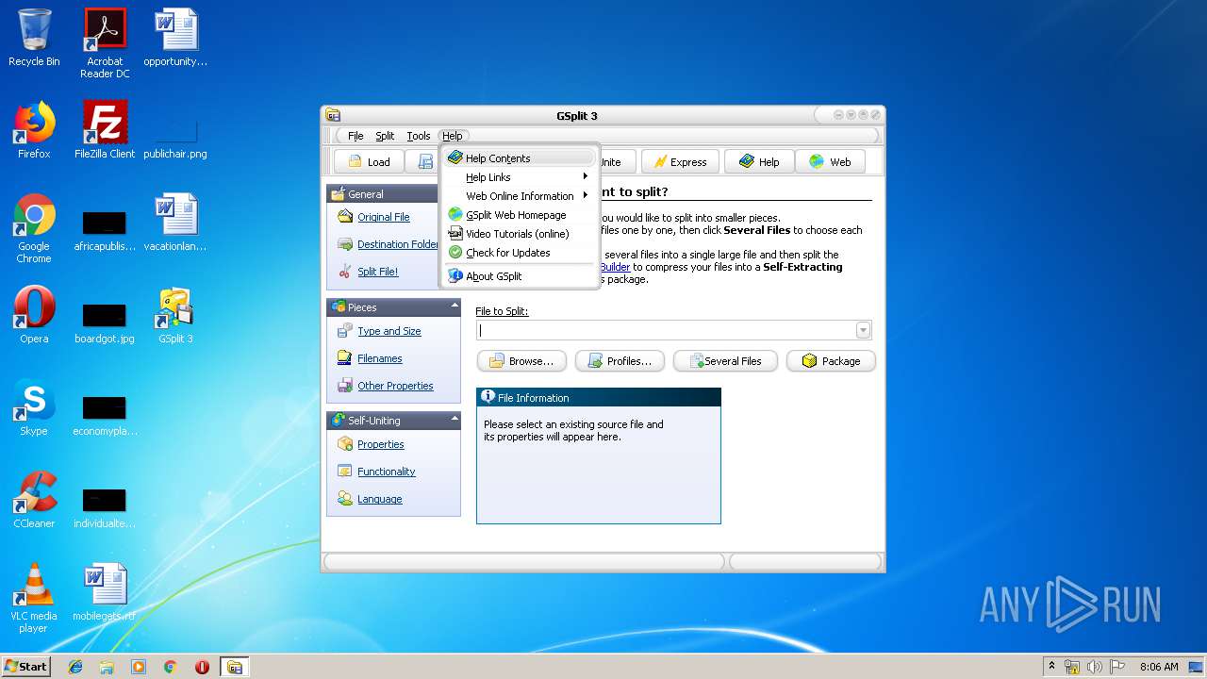
Task: Click the Web toolbar button
Action: 830,162
